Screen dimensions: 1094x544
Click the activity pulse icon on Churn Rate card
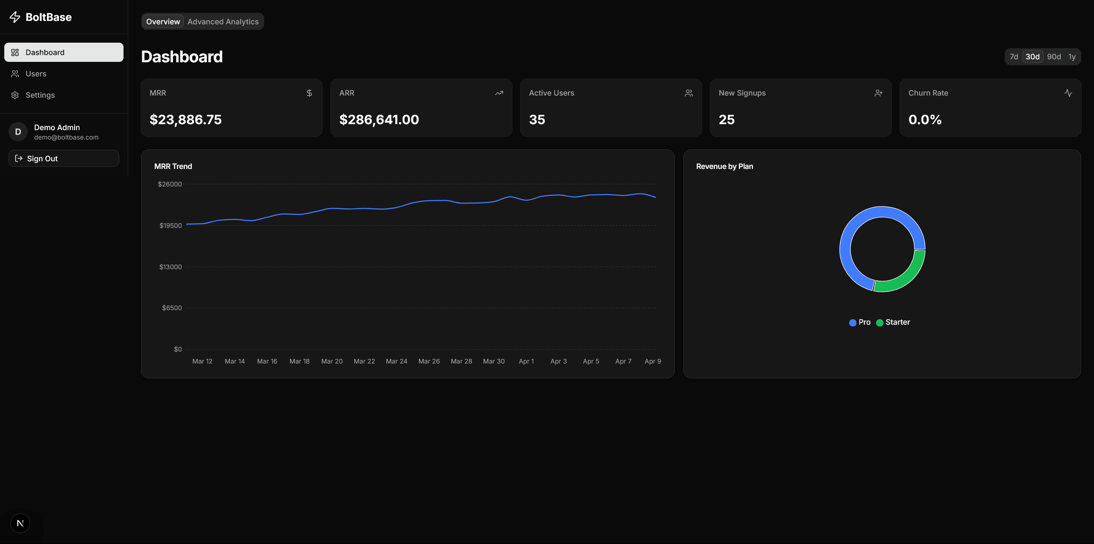pyautogui.click(x=1068, y=93)
